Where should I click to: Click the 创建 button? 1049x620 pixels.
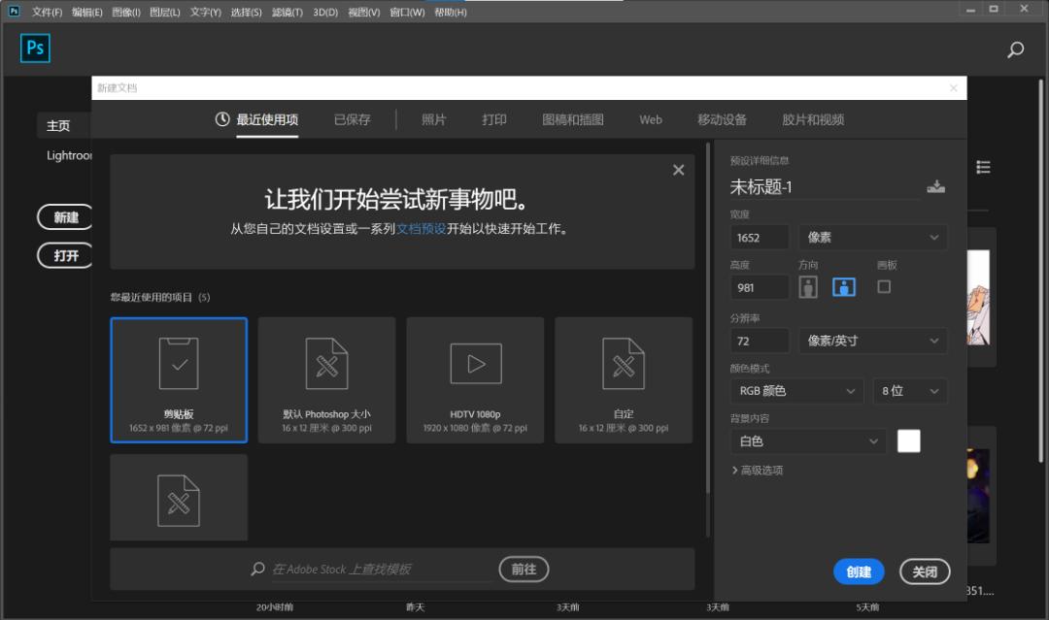[859, 571]
